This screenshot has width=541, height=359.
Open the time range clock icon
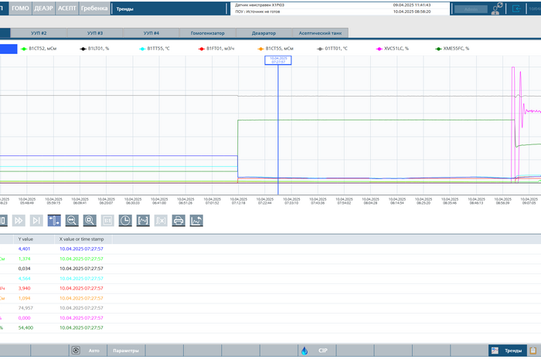[125, 221]
